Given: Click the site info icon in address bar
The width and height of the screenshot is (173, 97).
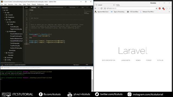Looking at the screenshot, I should 105,8.
